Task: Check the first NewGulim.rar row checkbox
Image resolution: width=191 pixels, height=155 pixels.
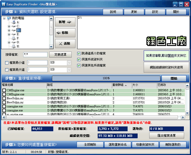Action: pos(4,99)
